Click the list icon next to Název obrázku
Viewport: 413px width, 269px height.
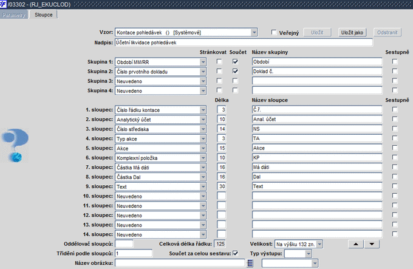(250, 263)
